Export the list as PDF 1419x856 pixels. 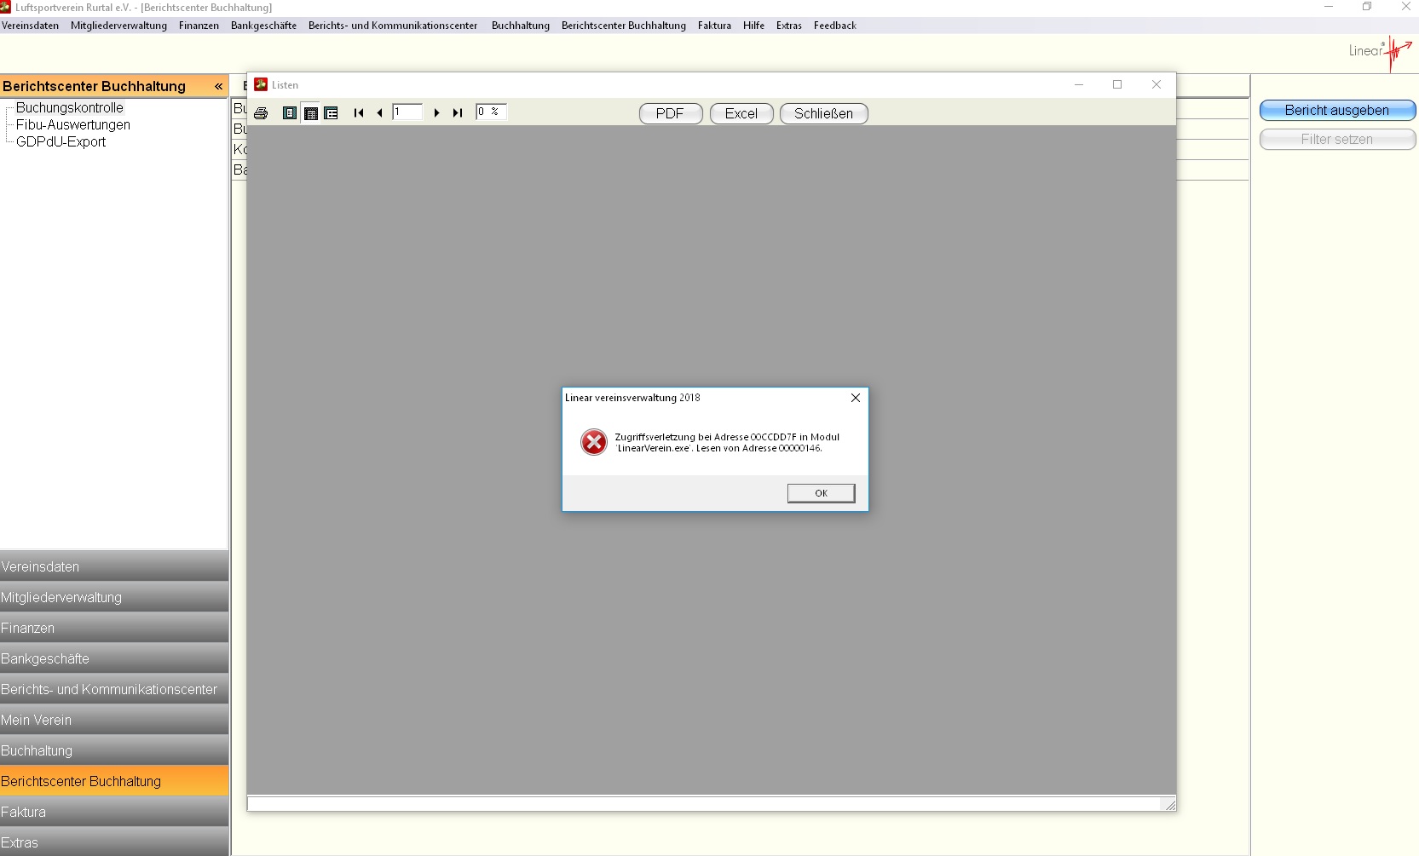(670, 114)
